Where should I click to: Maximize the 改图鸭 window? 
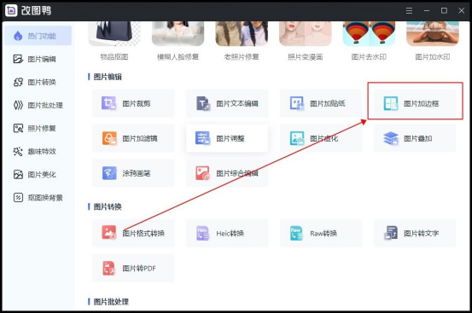click(444, 11)
